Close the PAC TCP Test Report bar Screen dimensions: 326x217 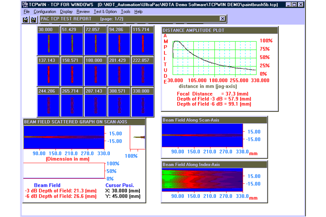tap(222, 19)
